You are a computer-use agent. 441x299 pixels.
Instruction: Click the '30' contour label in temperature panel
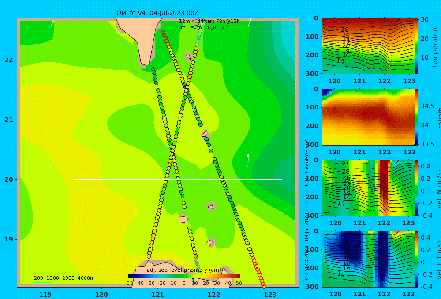point(343,21)
